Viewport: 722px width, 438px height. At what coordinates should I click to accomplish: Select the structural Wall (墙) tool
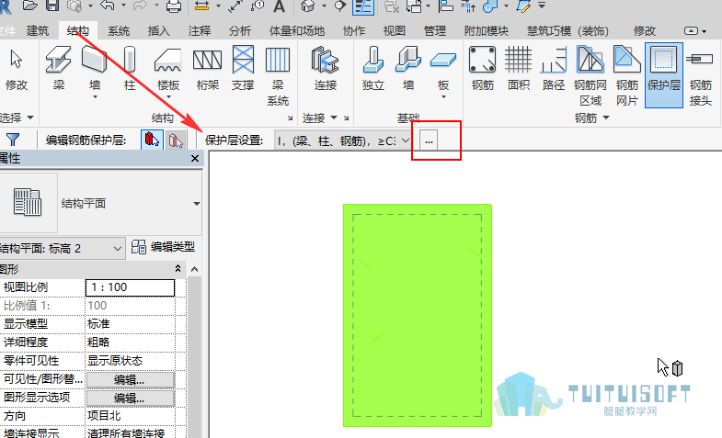tap(95, 67)
